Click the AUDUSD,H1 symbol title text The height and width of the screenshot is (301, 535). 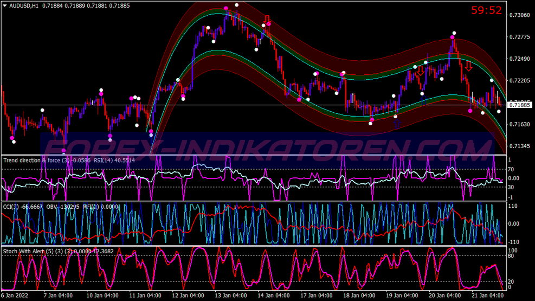click(x=23, y=5)
